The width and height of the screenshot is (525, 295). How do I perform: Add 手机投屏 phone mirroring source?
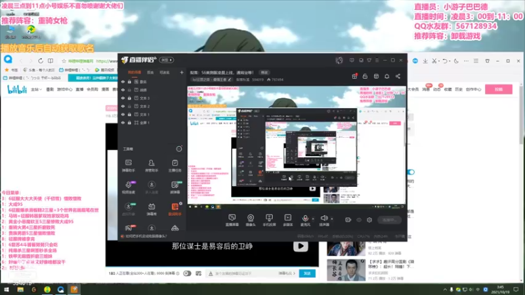(x=269, y=220)
